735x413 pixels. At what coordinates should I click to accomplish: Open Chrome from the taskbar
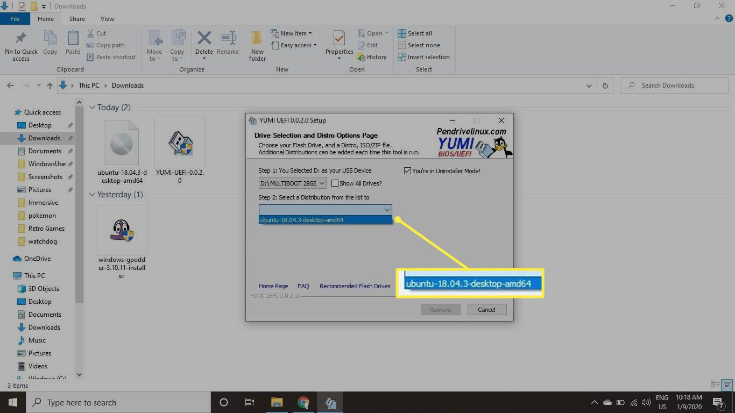(x=303, y=402)
